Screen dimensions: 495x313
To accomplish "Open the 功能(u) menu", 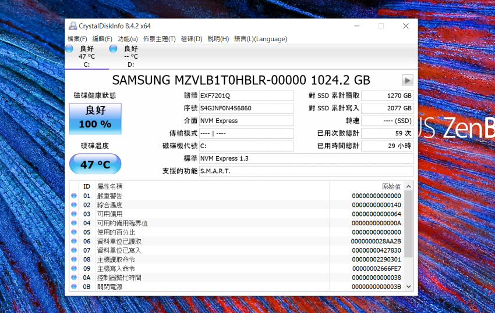I will click(128, 39).
